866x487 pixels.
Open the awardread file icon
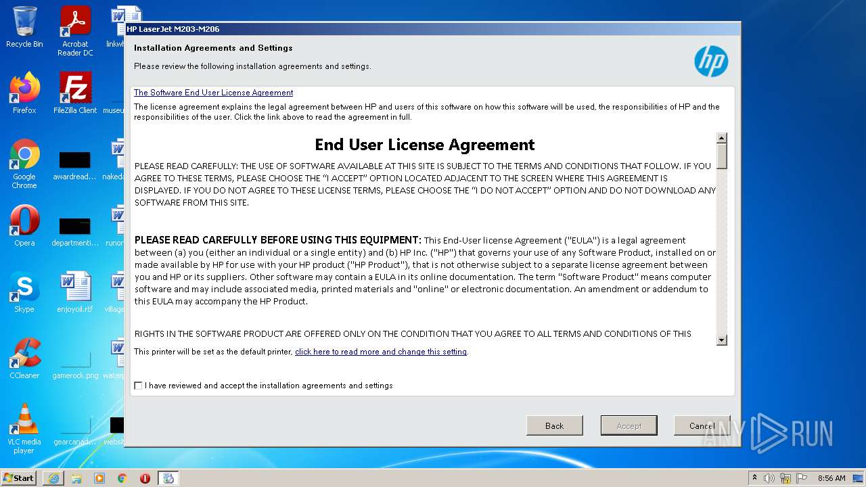(x=75, y=165)
